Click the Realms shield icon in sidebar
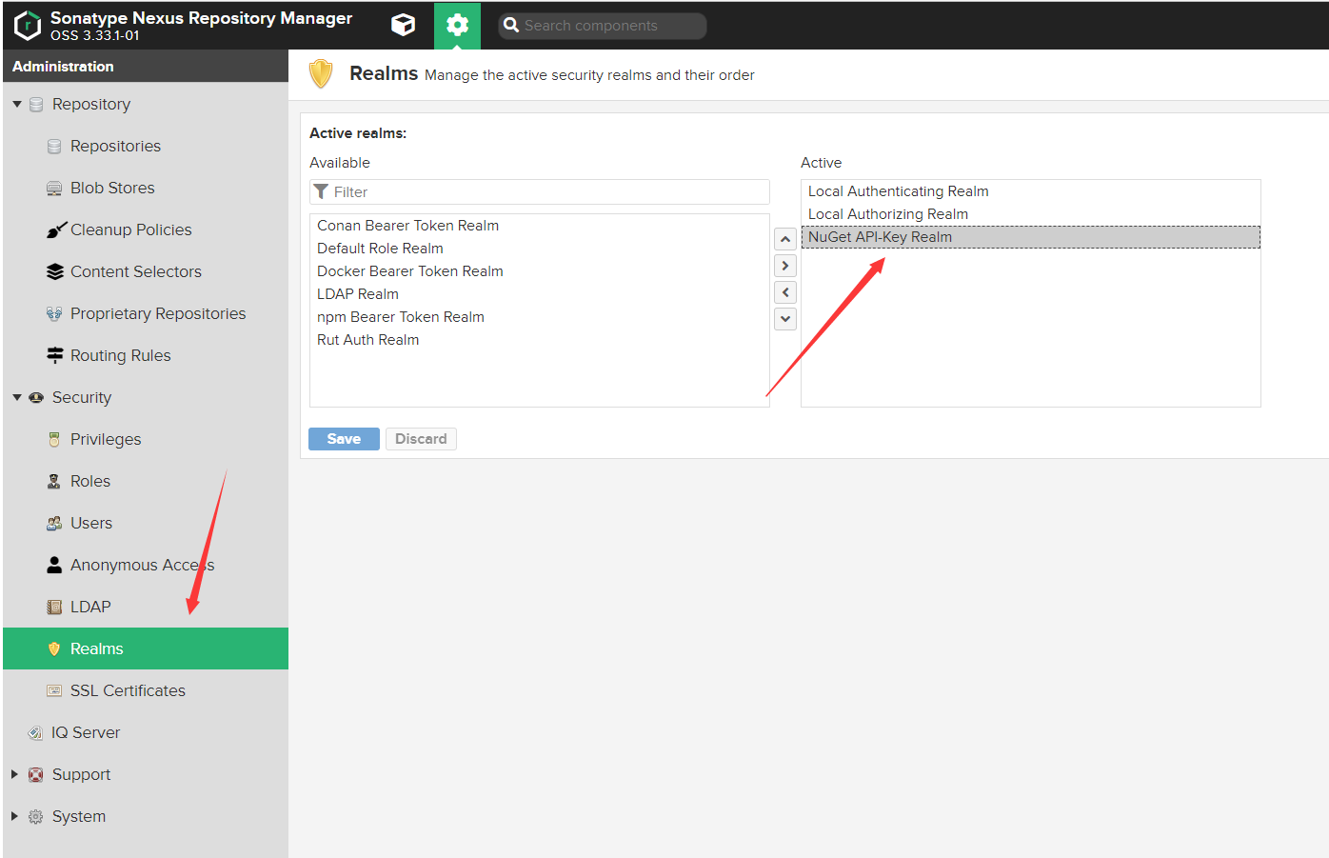The height and width of the screenshot is (858, 1329). click(54, 649)
